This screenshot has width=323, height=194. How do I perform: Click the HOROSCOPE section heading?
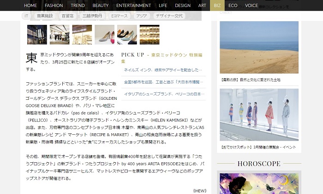(x=259, y=164)
